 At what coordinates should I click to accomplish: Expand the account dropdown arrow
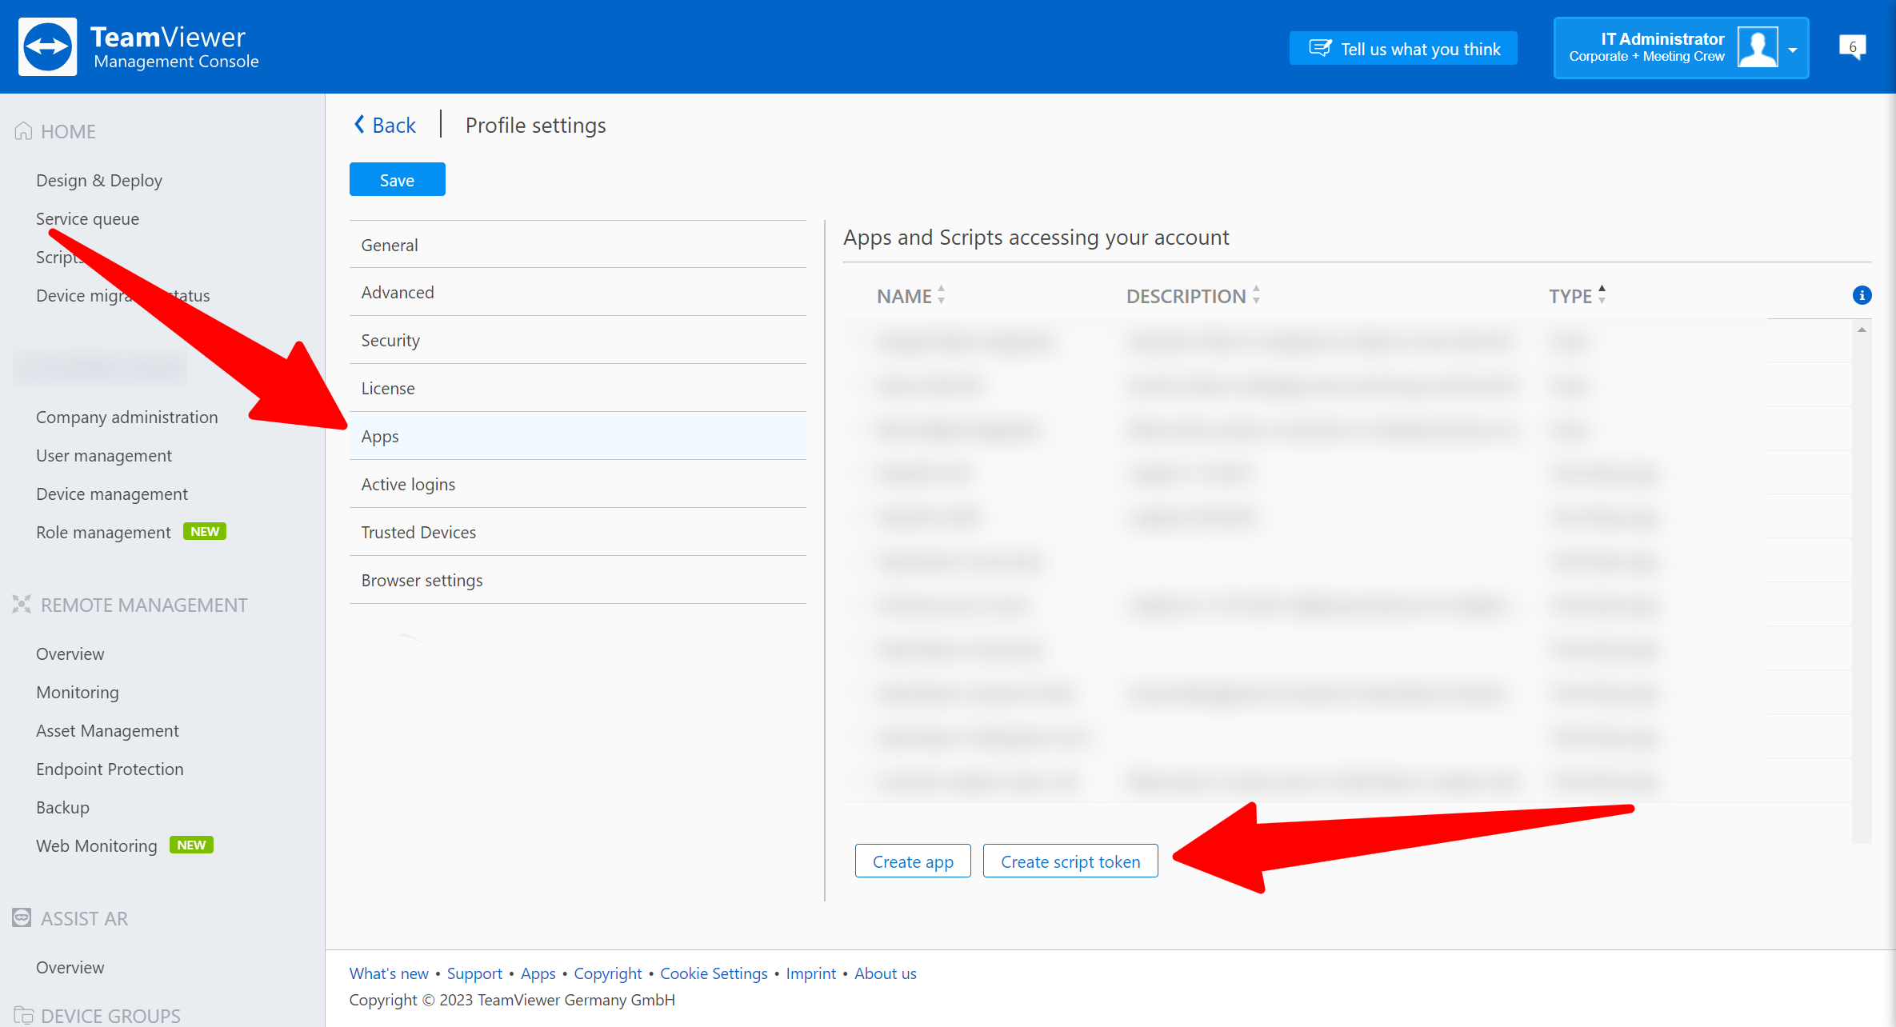[1793, 50]
